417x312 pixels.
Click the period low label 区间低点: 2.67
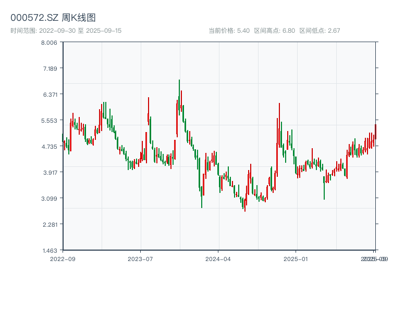pos(320,31)
